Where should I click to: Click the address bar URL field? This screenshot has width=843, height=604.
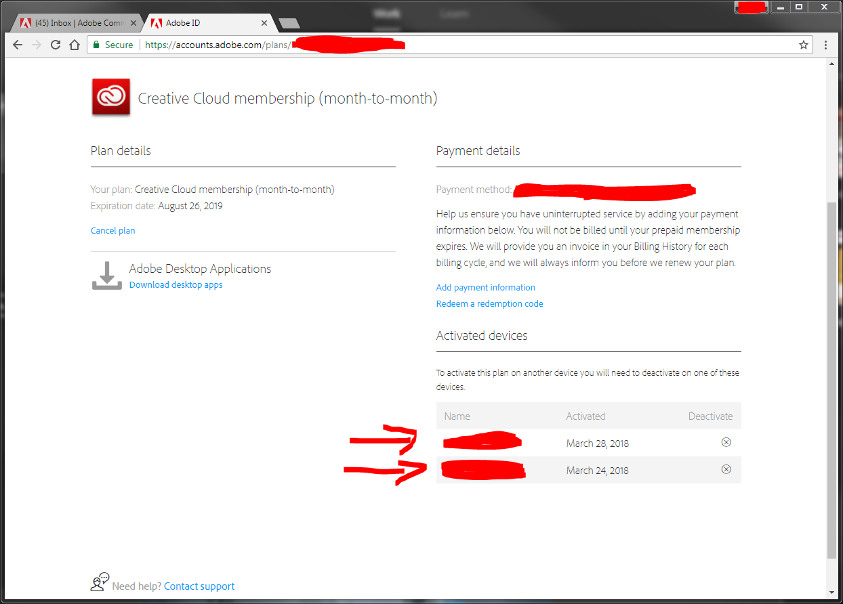pos(450,45)
